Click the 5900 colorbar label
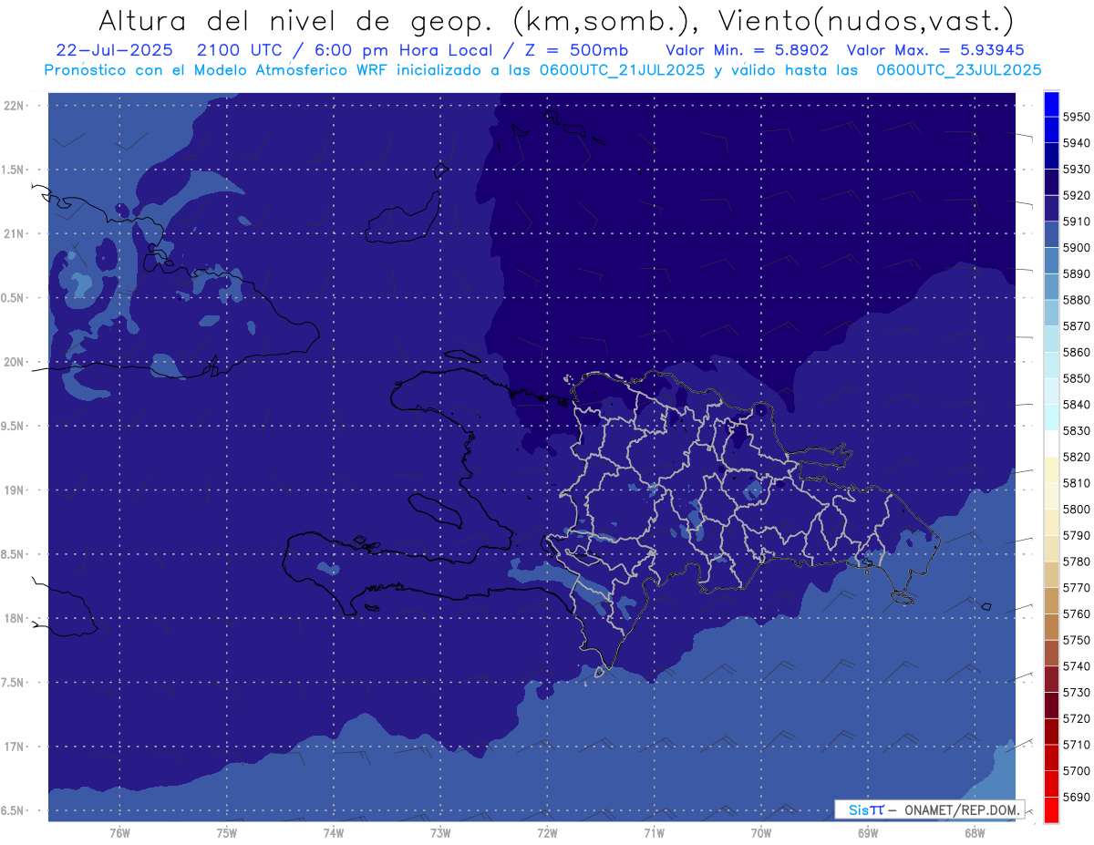Image resolution: width=1094 pixels, height=845 pixels. click(1076, 248)
